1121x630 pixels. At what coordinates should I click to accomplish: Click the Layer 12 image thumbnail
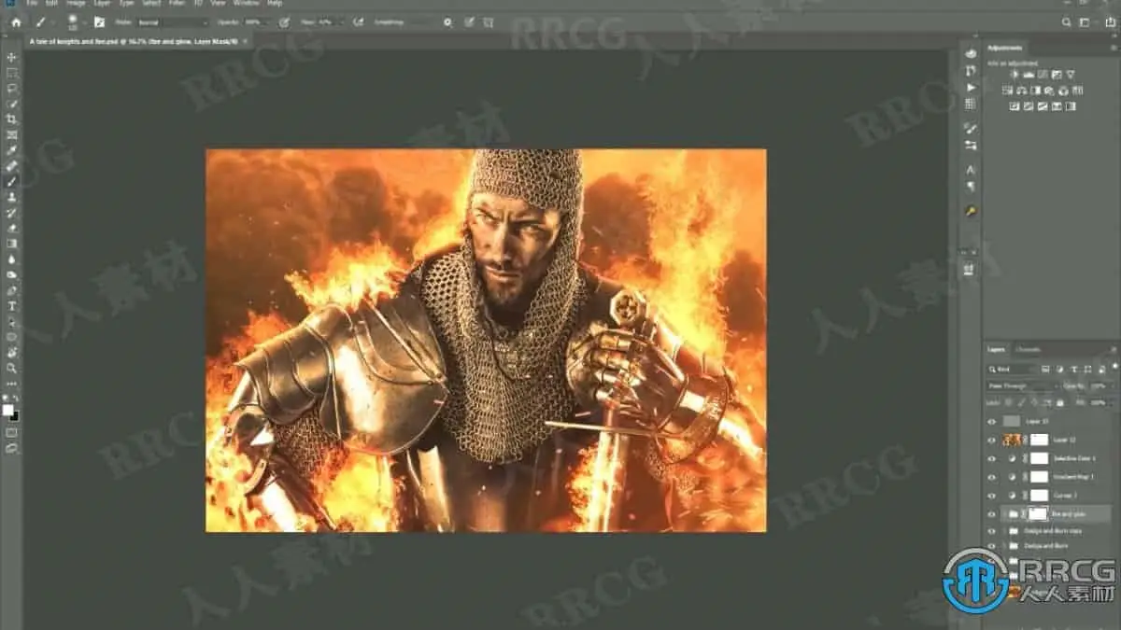(x=1011, y=439)
